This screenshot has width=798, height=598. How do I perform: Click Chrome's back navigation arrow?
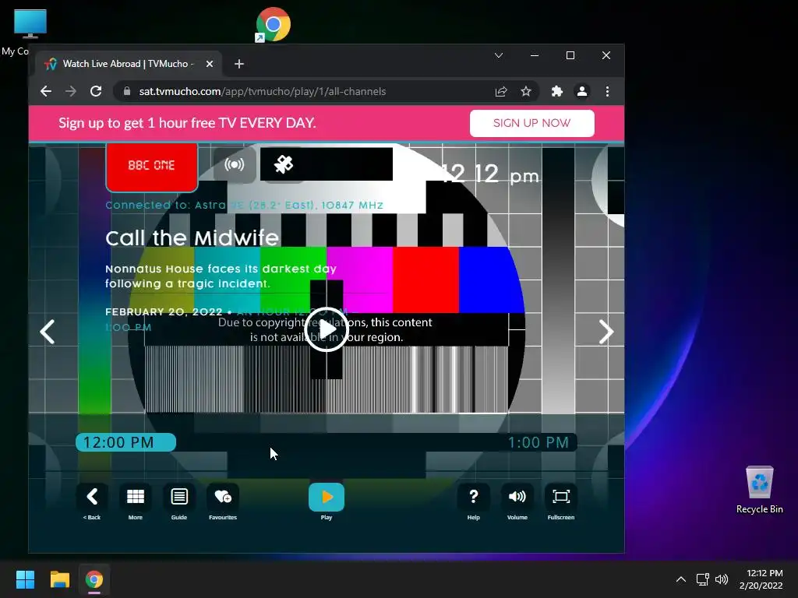pyautogui.click(x=46, y=92)
